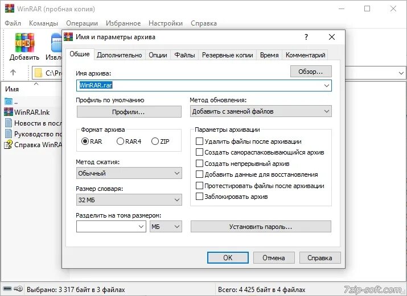The image size is (407, 296).
Task: Check Протестировать файлы после архивации
Action: tap(199, 186)
